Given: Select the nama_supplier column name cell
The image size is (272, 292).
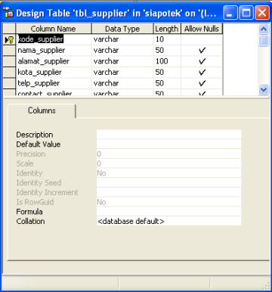Looking at the screenshot, I should 54,51.
